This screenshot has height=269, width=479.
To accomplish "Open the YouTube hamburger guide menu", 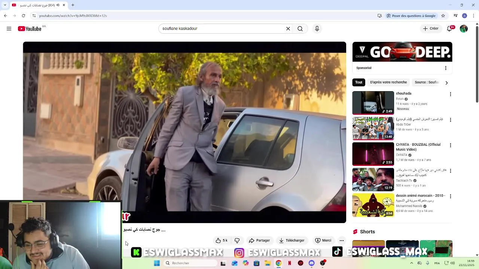I will point(9,29).
